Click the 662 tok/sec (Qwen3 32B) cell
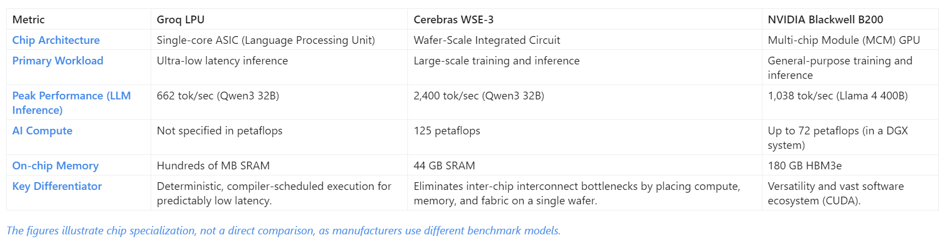The height and width of the screenshot is (246, 947). tap(279, 102)
